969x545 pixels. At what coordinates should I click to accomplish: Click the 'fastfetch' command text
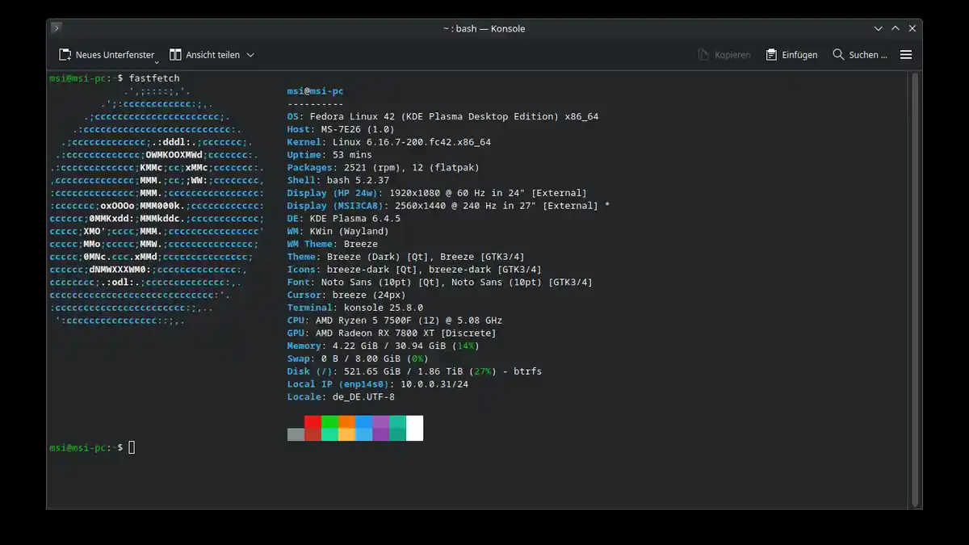tap(154, 78)
